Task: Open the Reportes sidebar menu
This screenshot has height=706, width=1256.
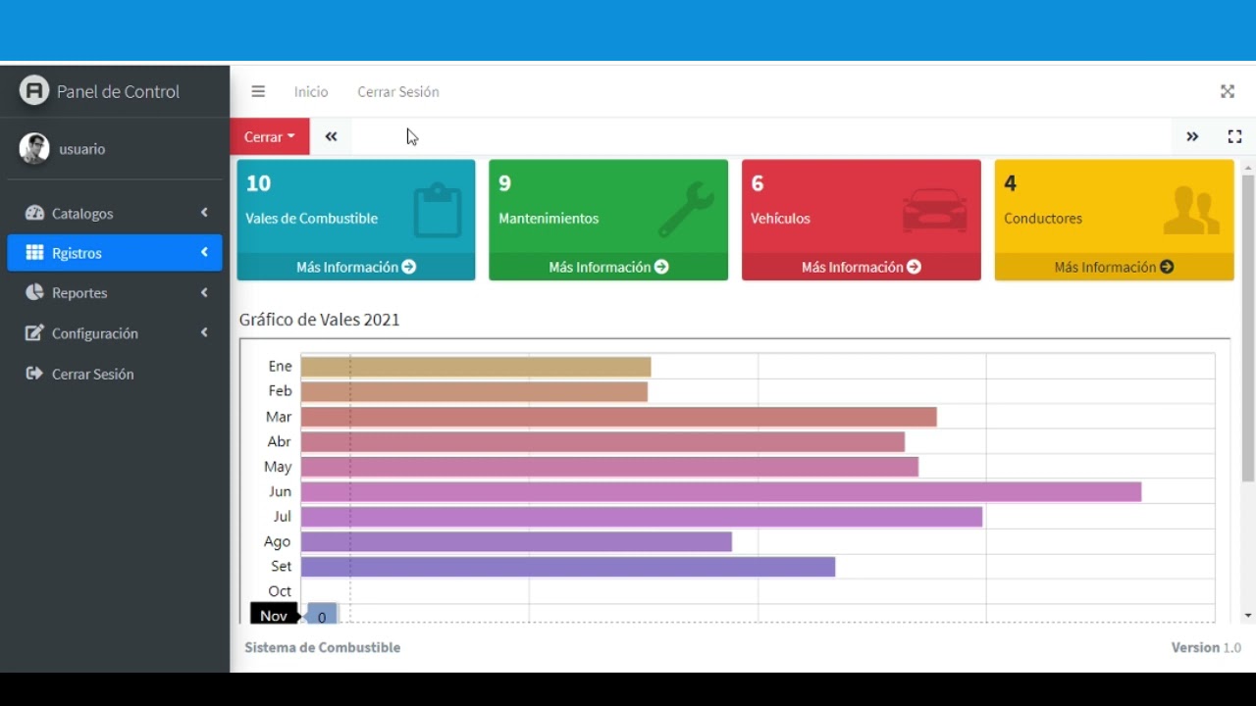Action: [x=115, y=292]
